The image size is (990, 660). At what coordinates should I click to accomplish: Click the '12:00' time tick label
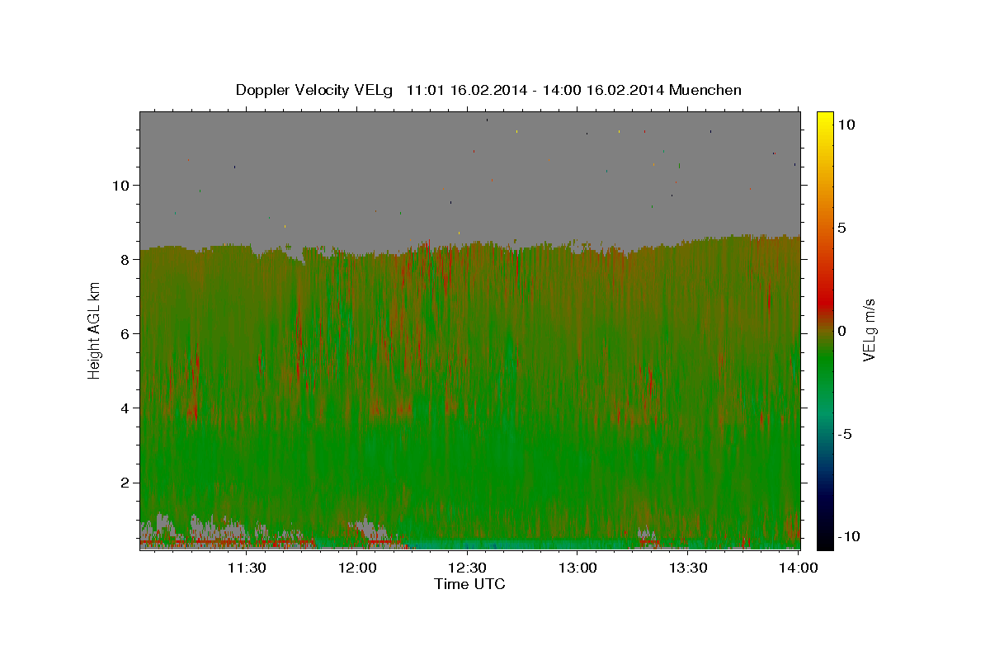pyautogui.click(x=358, y=568)
